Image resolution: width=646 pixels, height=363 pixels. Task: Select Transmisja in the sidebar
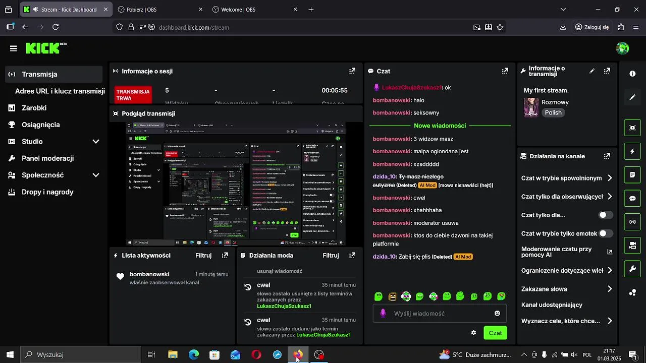point(53,74)
